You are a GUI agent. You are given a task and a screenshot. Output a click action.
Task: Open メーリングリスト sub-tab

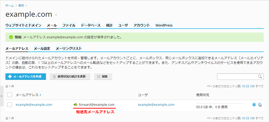pyautogui.click(x=69, y=48)
